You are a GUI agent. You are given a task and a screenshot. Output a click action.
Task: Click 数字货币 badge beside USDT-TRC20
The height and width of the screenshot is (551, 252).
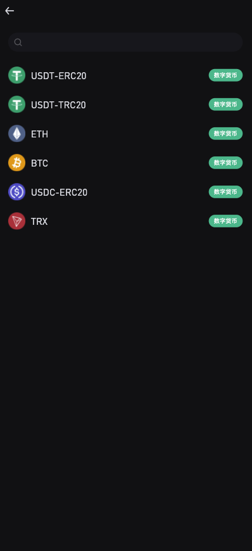tap(225, 104)
